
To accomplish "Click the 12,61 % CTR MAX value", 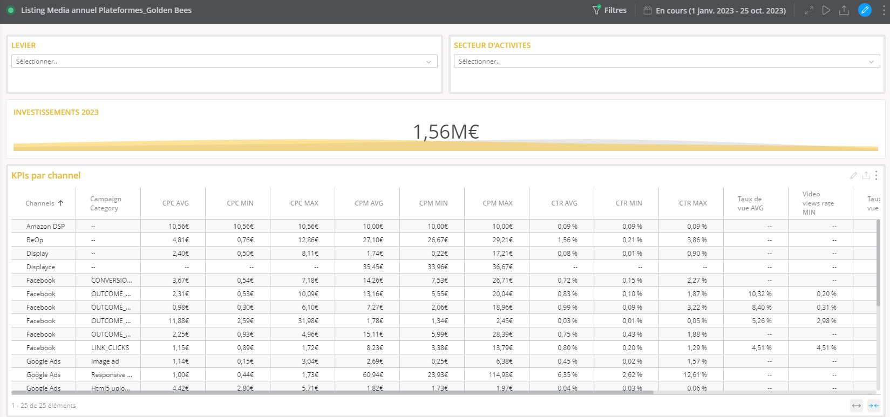I will point(695,375).
